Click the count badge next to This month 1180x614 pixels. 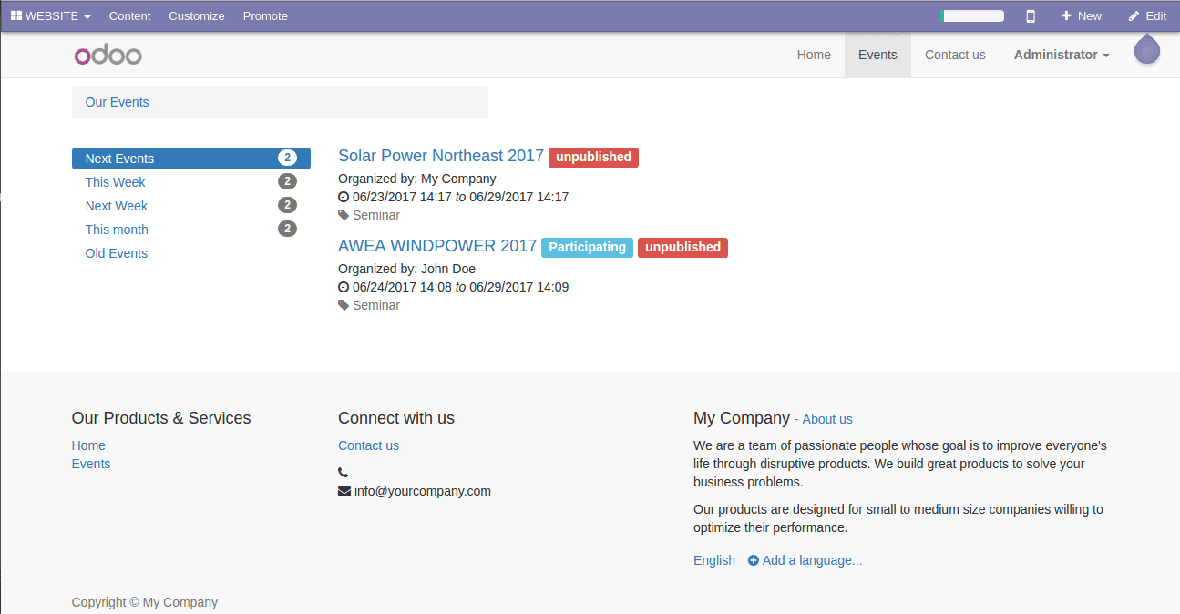pyautogui.click(x=287, y=229)
